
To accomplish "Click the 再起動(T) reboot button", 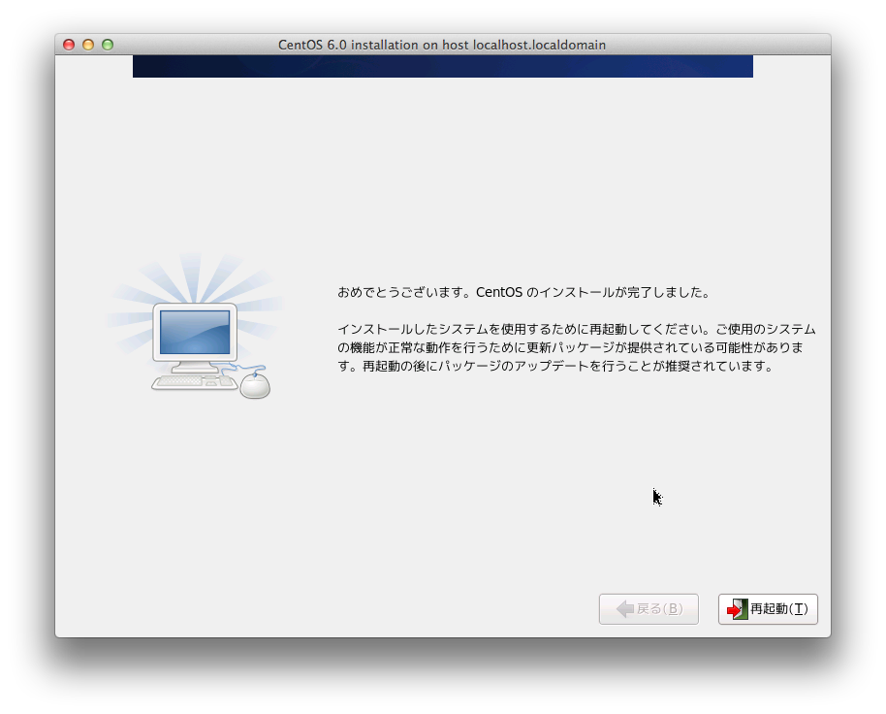I will 768,609.
